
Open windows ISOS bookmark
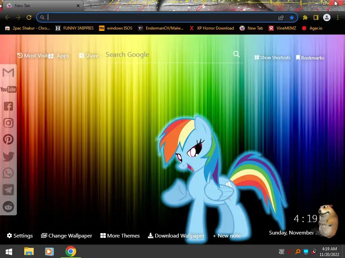coord(116,28)
